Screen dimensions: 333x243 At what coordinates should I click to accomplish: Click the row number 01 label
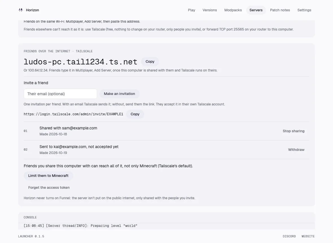point(25,131)
